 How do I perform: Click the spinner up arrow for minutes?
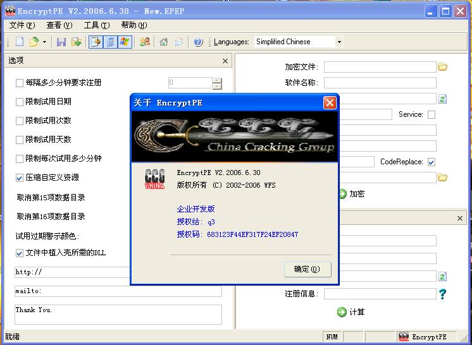pos(217,80)
